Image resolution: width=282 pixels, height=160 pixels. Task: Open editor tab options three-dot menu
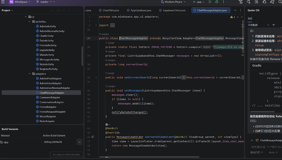click(x=240, y=11)
